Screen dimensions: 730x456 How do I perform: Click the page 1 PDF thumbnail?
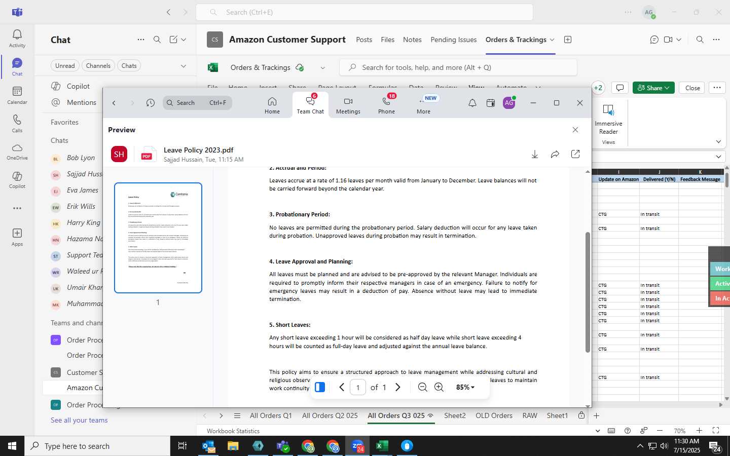click(x=158, y=238)
